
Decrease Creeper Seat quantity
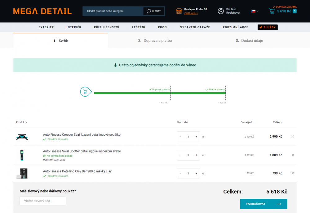tap(180, 137)
